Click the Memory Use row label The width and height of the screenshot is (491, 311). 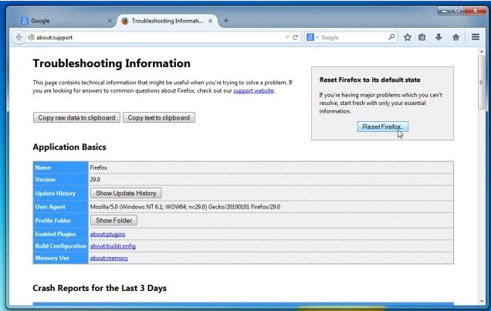(52, 258)
